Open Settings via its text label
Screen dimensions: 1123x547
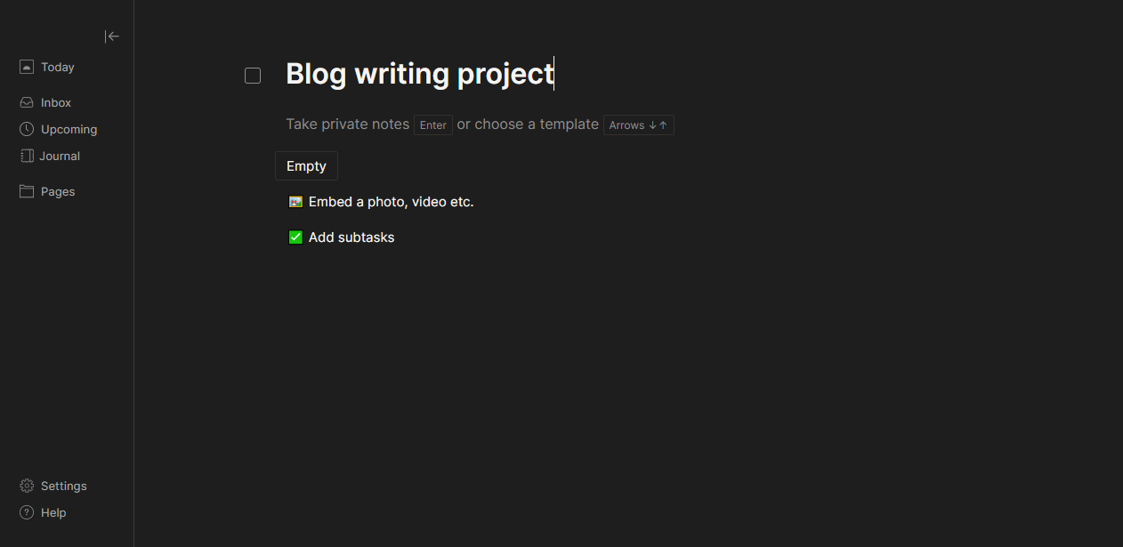coord(64,486)
